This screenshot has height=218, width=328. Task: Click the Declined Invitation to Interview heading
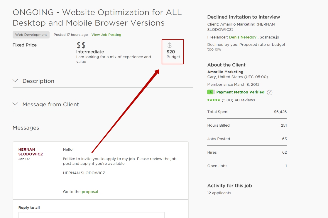(244, 17)
